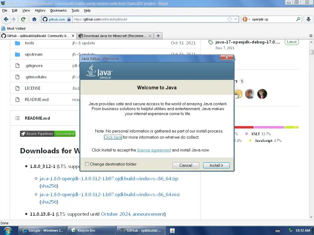Open the sha256 link under the zip download
The image size is (314, 235).
[x=49, y=186]
